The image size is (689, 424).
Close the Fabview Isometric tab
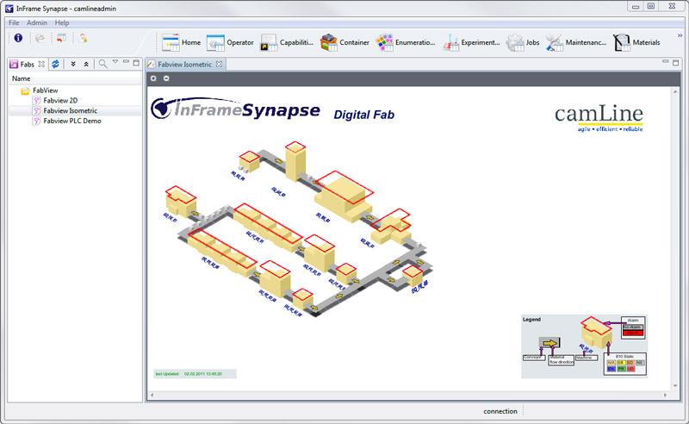219,65
